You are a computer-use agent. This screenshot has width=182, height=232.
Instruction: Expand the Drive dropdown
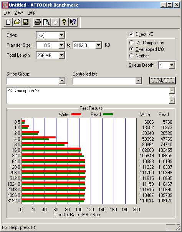click(61, 35)
